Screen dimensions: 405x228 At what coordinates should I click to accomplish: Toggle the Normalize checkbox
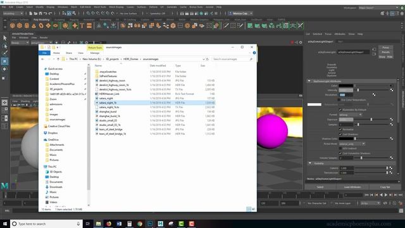(340, 129)
